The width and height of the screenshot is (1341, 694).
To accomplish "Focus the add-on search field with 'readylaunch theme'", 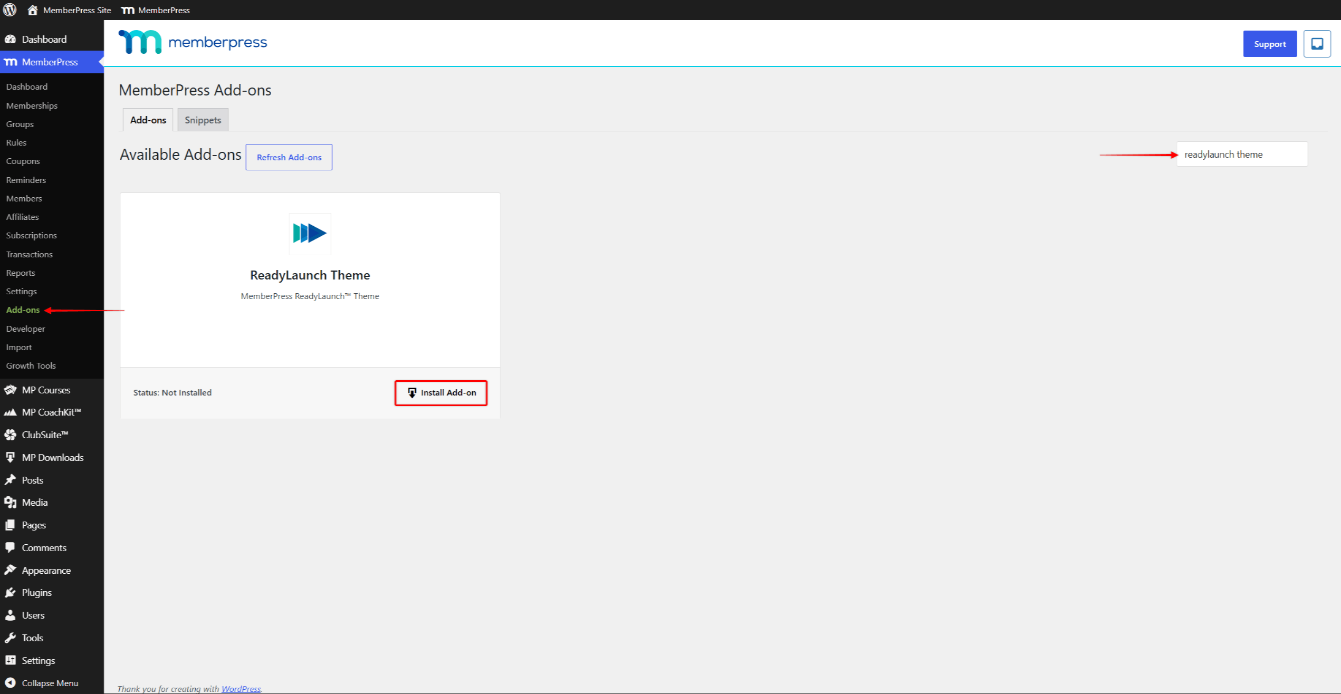I will coord(1242,155).
